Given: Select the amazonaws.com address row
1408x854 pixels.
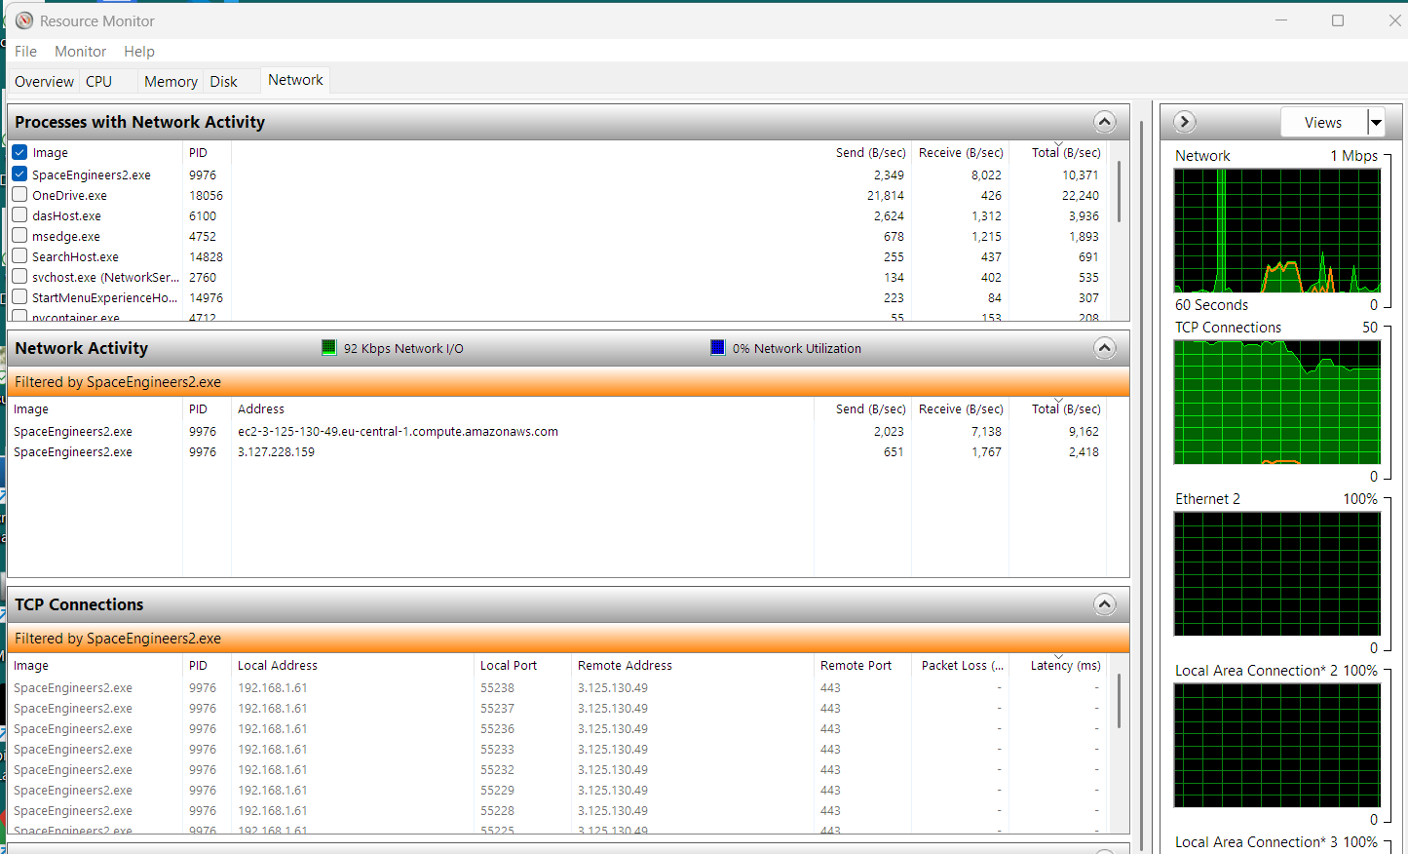Looking at the screenshot, I should click(x=398, y=432).
